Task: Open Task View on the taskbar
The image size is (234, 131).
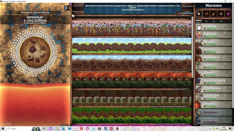Action: click(x=44, y=128)
